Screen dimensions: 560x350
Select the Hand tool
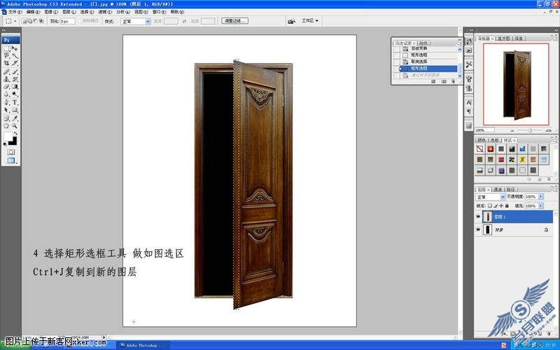7,126
